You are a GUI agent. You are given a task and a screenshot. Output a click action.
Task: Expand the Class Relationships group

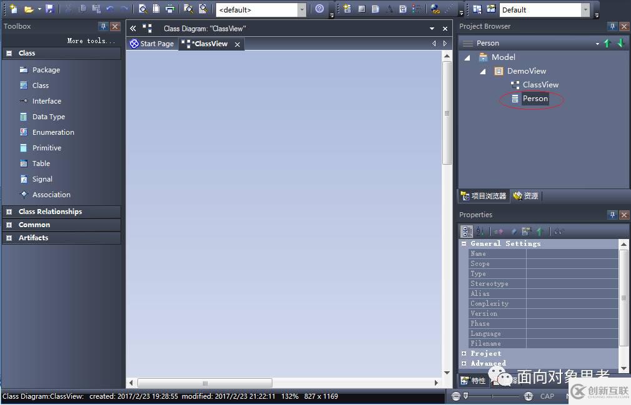(9, 212)
